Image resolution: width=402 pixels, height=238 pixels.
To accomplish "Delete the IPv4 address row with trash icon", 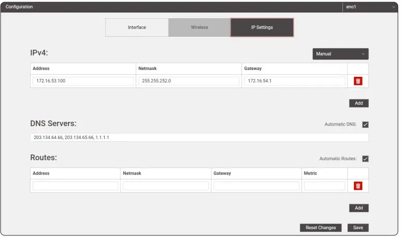I will 358,81.
